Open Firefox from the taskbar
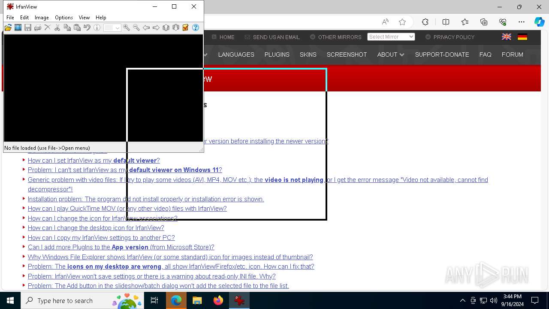549x309 pixels. point(218,300)
